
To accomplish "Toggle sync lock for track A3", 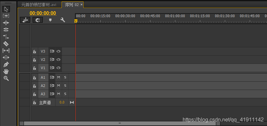I will 52,94.
